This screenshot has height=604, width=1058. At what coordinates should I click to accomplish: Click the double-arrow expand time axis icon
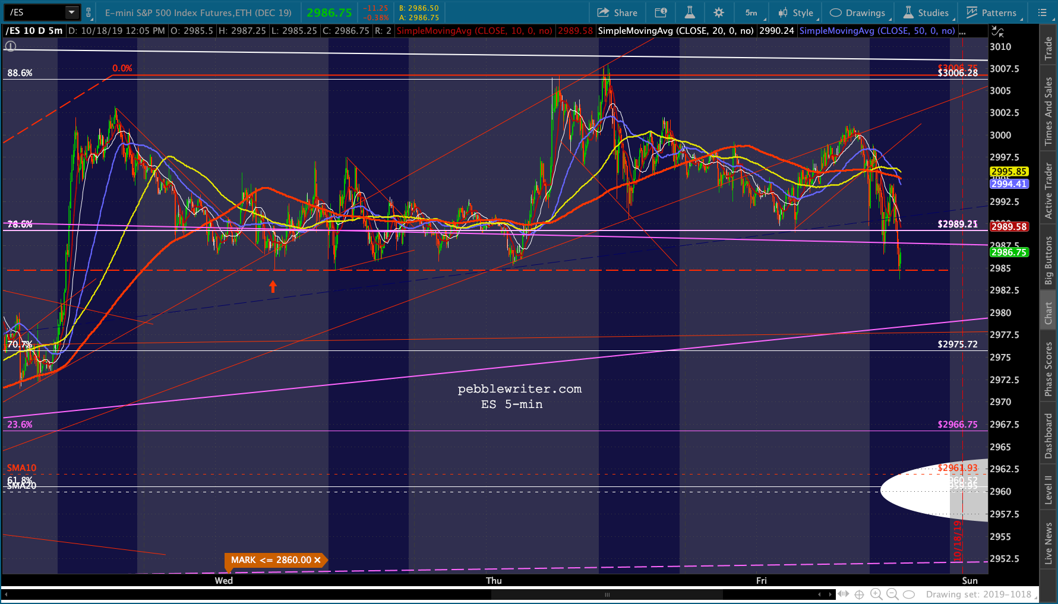point(843,594)
